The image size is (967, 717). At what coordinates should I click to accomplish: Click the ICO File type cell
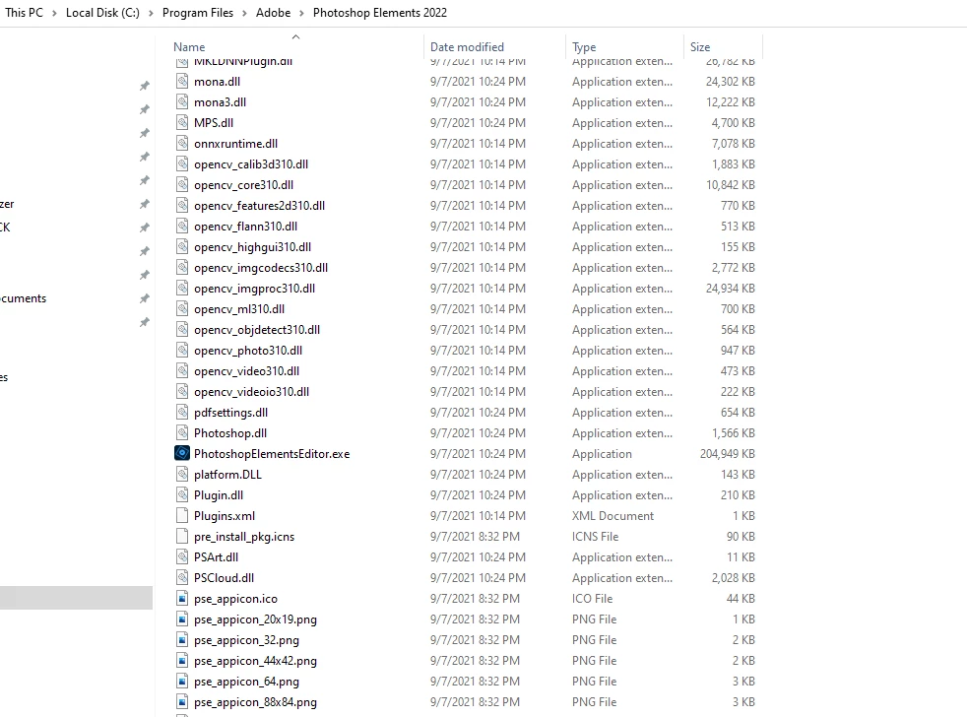click(x=592, y=598)
